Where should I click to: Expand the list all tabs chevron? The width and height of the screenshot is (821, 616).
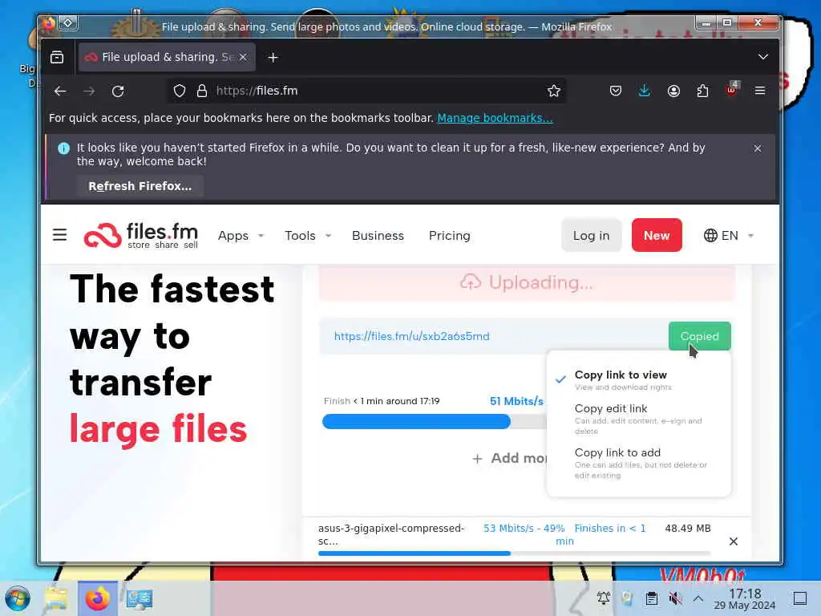click(x=763, y=57)
